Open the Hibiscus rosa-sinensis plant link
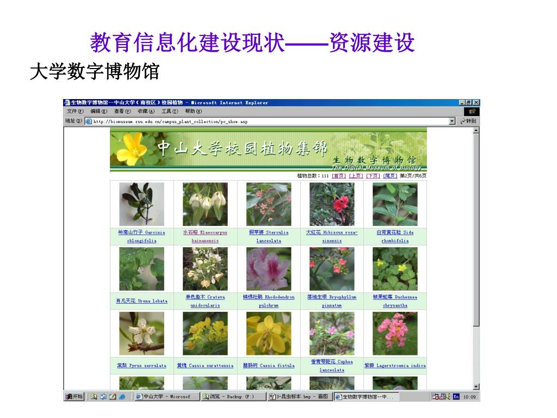Screen dimensions: 557x418 click(332, 236)
